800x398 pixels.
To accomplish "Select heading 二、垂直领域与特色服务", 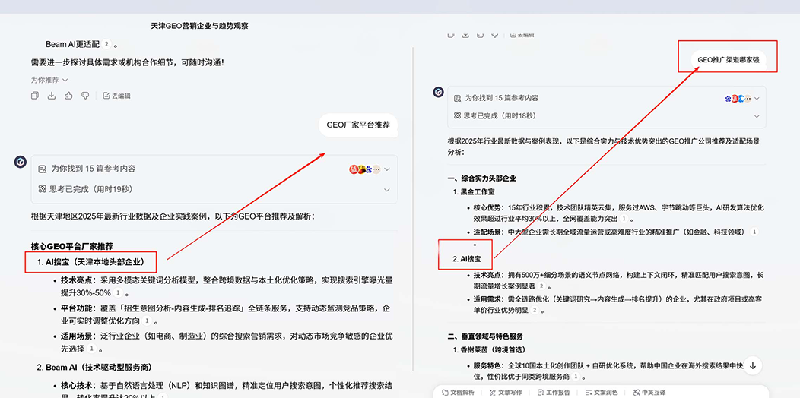I will coord(485,336).
